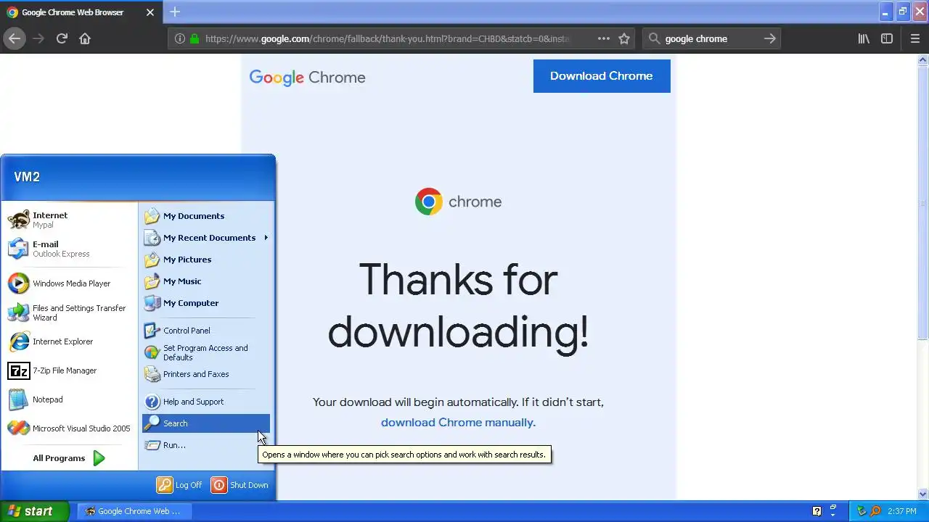Open the page actions three-dots menu
929x522 pixels.
(x=604, y=38)
